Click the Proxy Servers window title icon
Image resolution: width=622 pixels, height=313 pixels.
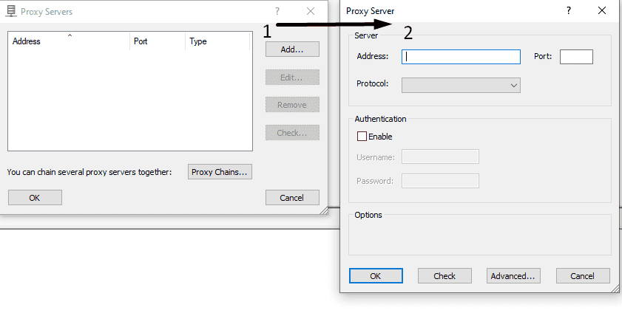[x=11, y=12]
